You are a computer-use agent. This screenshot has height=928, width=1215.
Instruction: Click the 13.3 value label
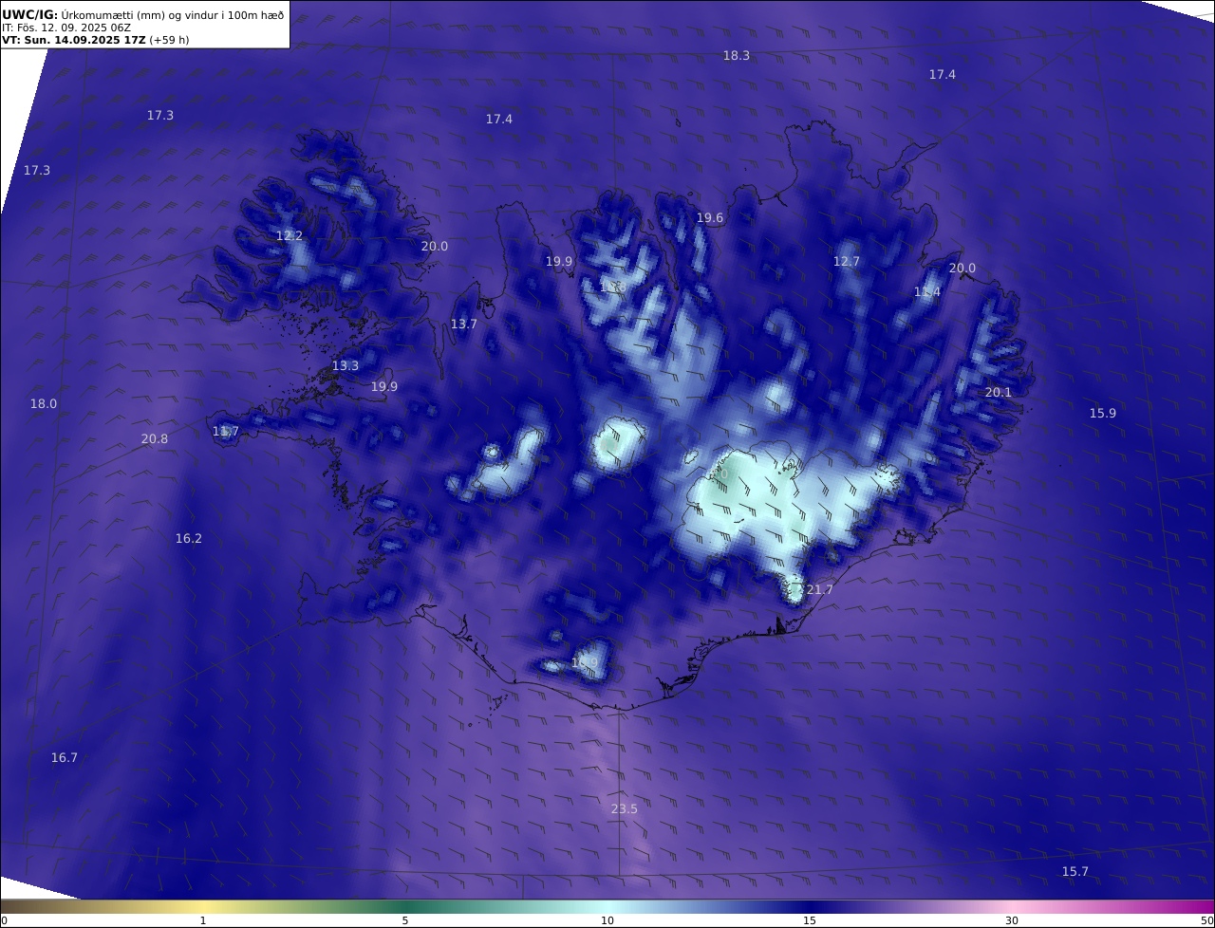click(x=346, y=366)
